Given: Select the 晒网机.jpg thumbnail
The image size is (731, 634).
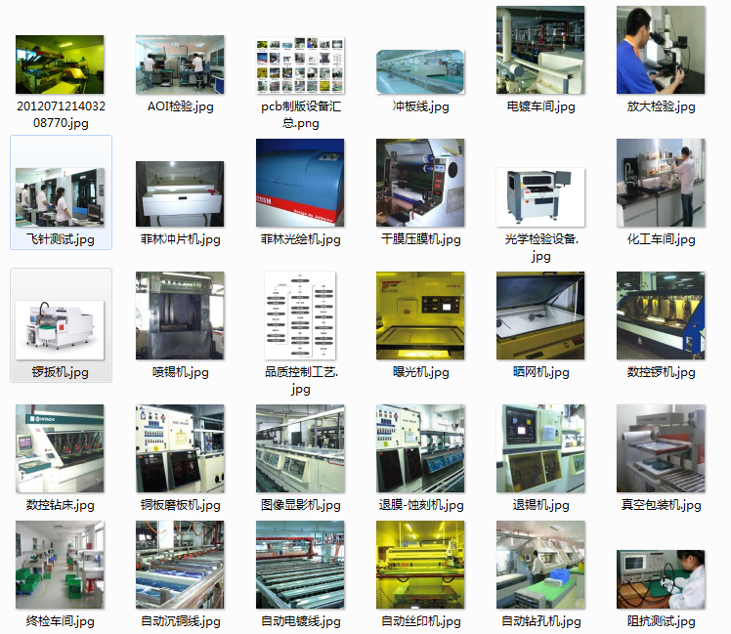Looking at the screenshot, I should pyautogui.click(x=540, y=316).
